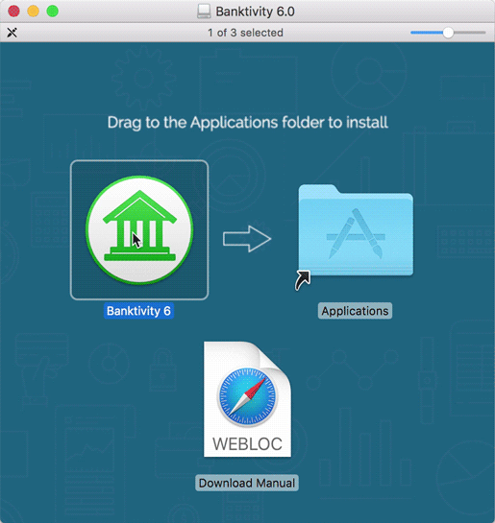Click the customize toolbar tools icon
Image resolution: width=495 pixels, height=523 pixels.
[12, 33]
